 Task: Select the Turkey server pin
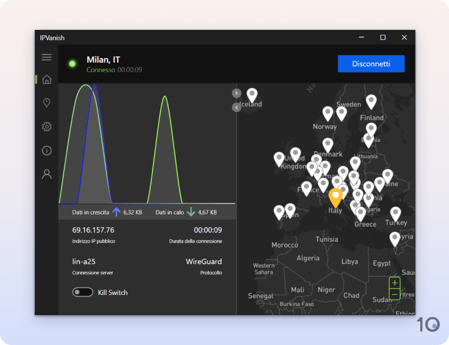[x=395, y=214]
